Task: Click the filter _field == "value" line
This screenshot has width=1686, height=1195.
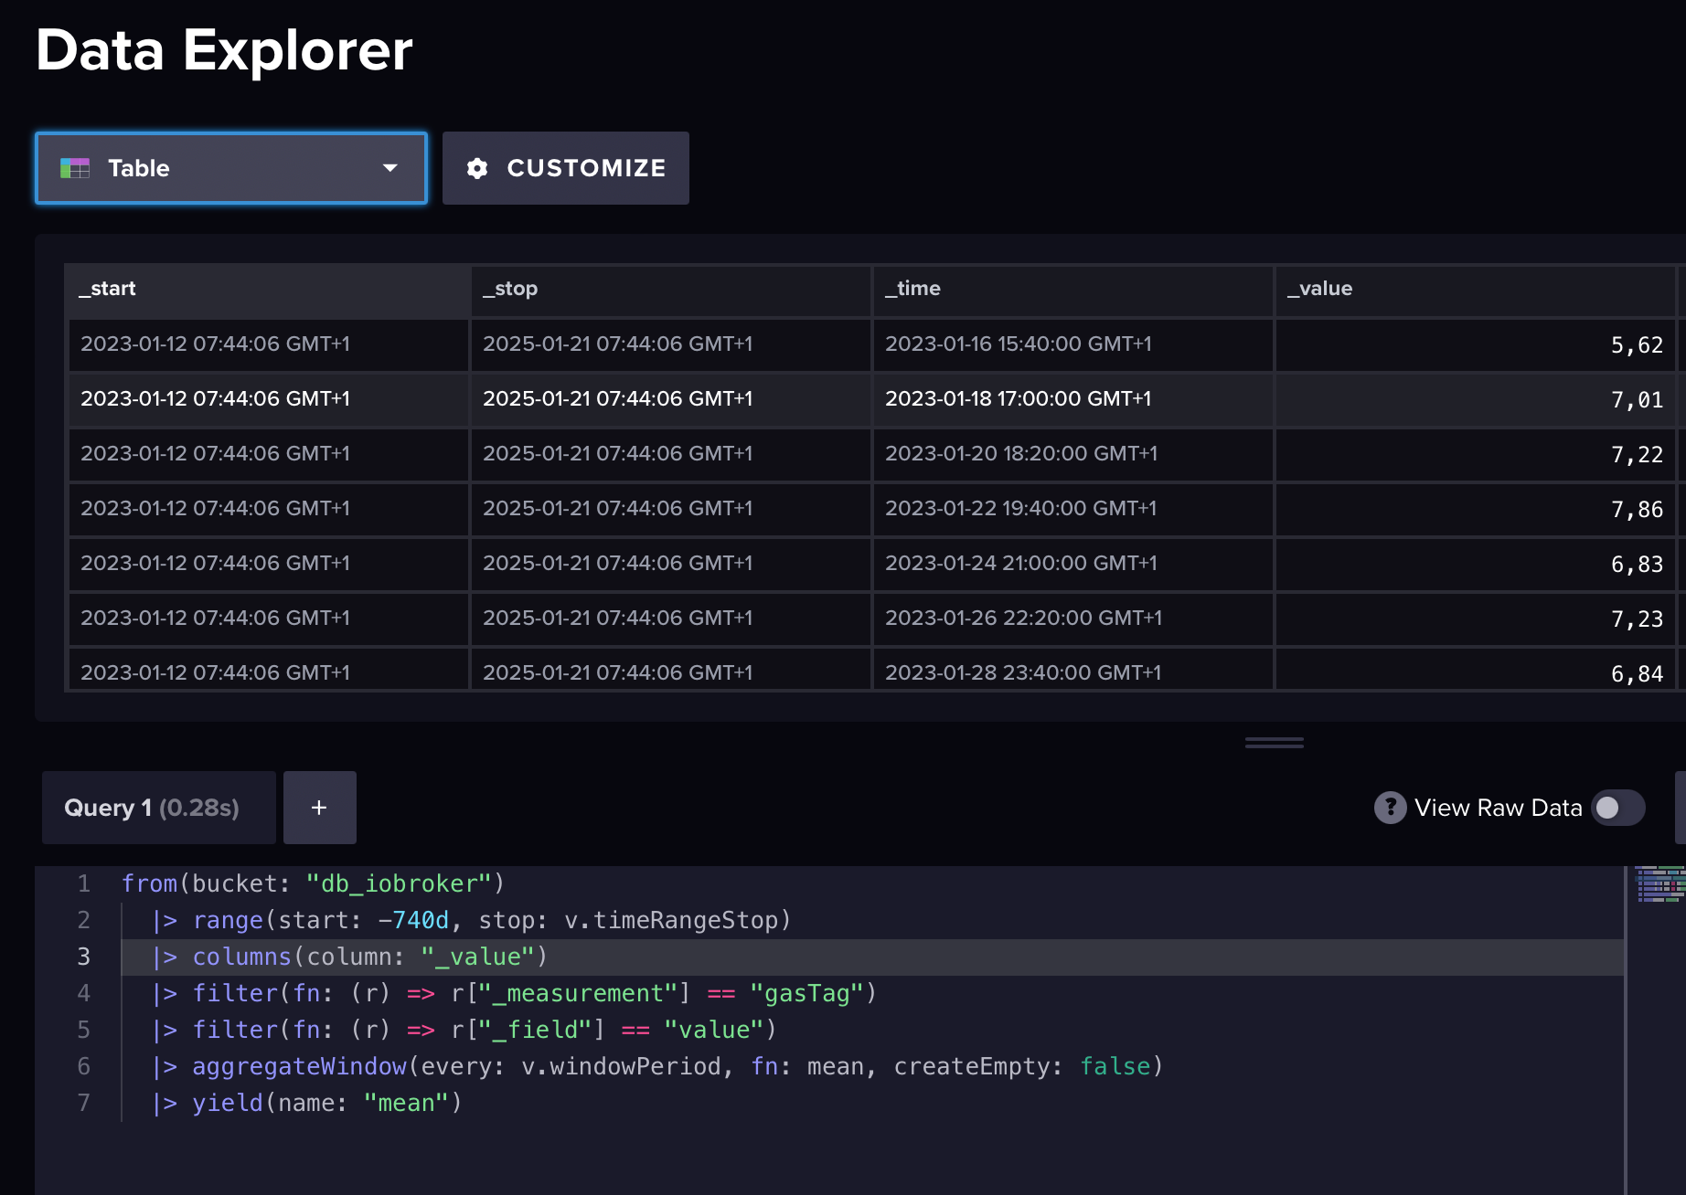Action: tap(464, 1030)
